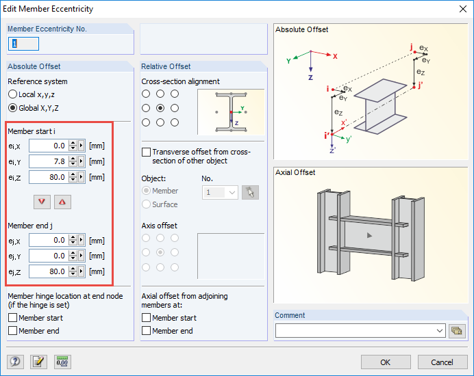The image size is (474, 376).
Task: Copy start offsets to end with down arrow
Action: pyautogui.click(x=42, y=202)
